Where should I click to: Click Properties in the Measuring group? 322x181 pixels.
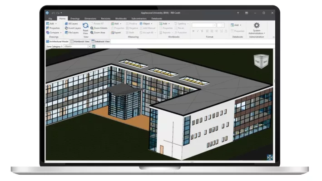(x=118, y=28)
